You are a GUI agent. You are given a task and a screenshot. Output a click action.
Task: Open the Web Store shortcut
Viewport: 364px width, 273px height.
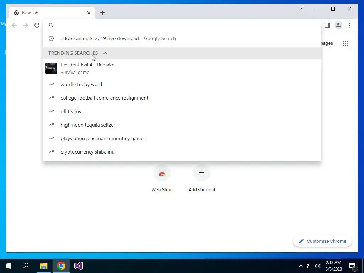[x=162, y=179]
